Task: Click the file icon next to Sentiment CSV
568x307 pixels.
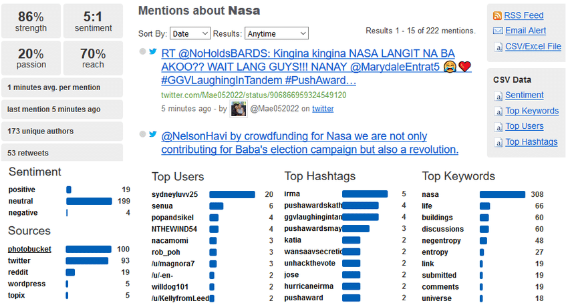Action: coord(499,95)
